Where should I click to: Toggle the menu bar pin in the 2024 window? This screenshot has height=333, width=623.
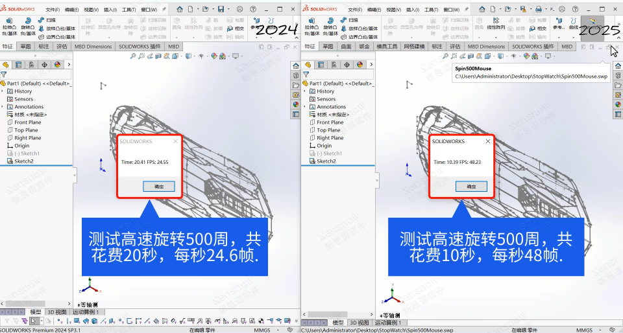coord(164,10)
